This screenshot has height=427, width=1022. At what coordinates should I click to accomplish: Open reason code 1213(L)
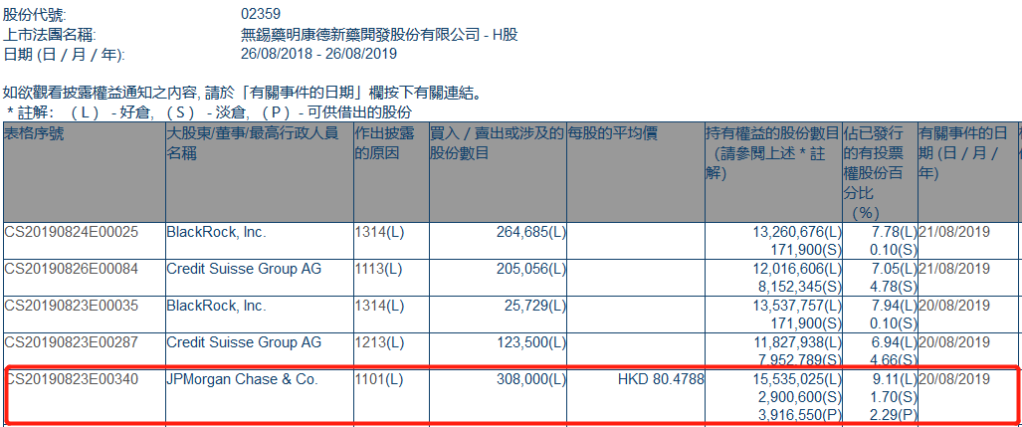pyautogui.click(x=379, y=342)
